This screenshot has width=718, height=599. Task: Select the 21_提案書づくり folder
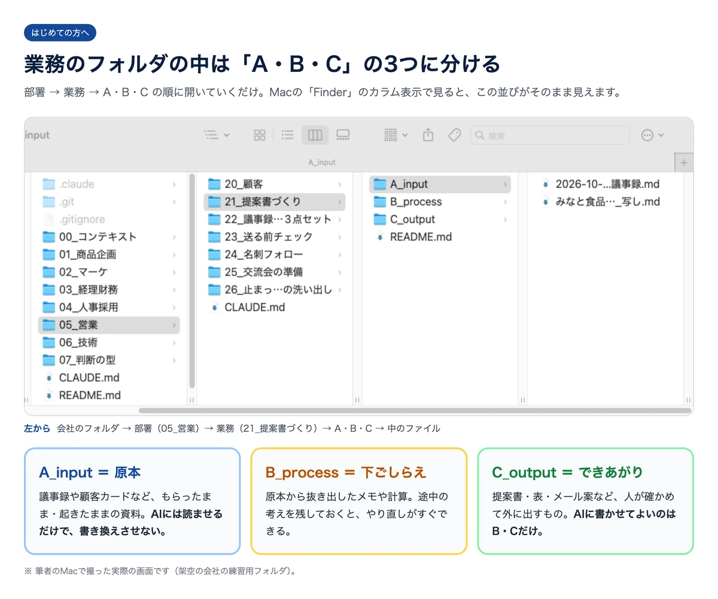(275, 202)
